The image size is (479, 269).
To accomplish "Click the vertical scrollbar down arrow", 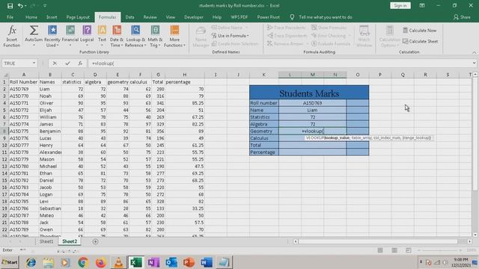I will click(475, 235).
